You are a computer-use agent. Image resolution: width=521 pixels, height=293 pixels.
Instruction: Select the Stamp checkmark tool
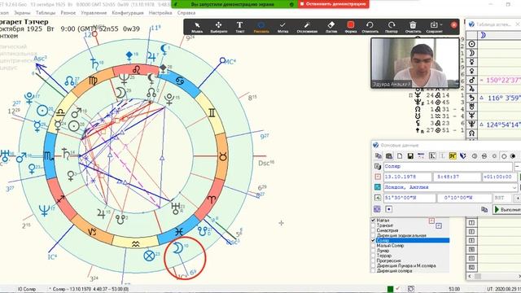click(282, 27)
